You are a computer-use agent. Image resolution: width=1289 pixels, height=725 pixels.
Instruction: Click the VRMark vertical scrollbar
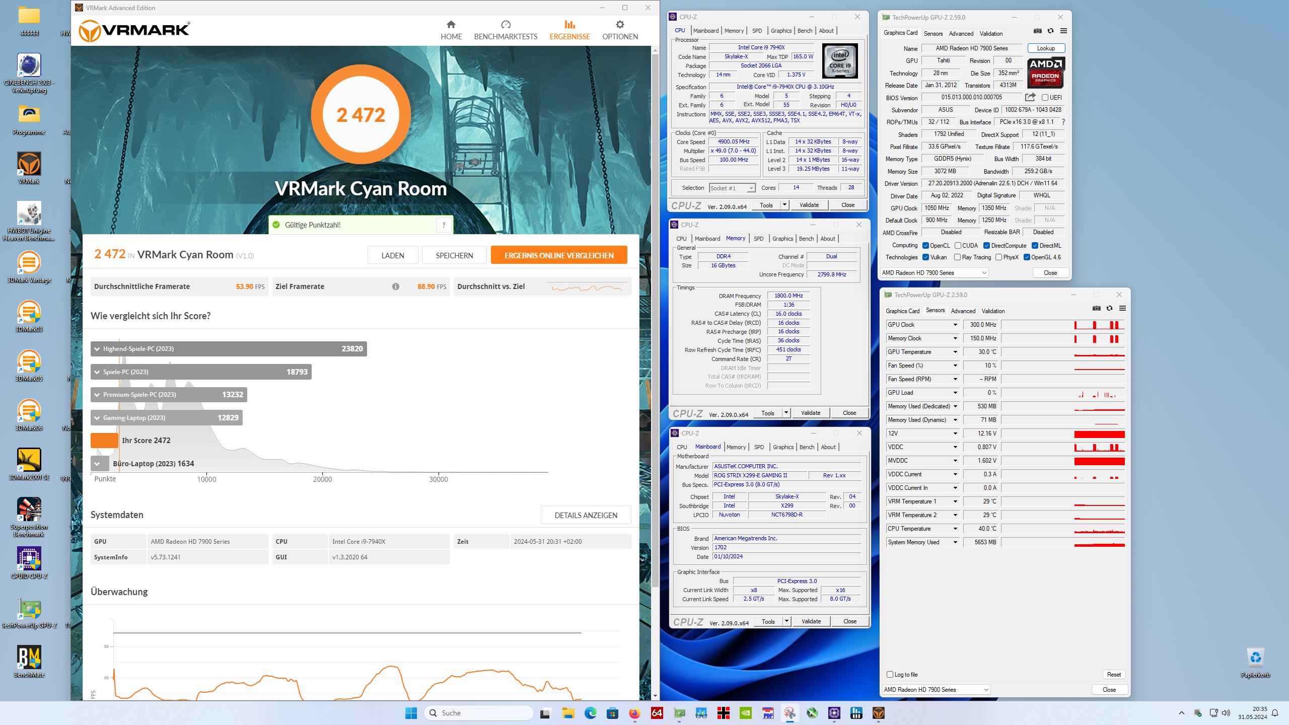click(655, 320)
